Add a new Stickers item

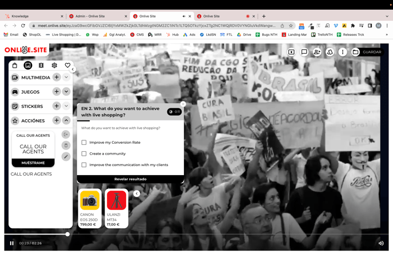[57, 106]
